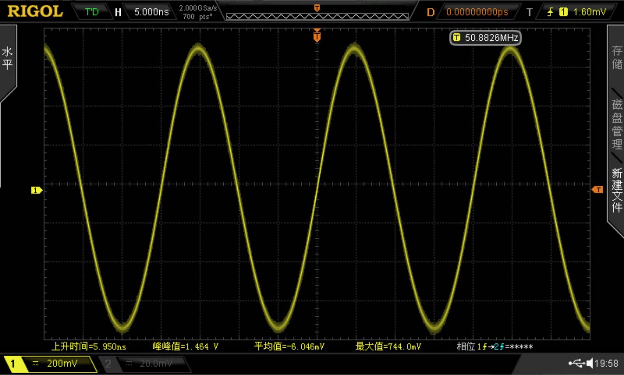This screenshot has width=624, height=375.
Task: Click the waveform memory overview bar
Action: [x=317, y=16]
